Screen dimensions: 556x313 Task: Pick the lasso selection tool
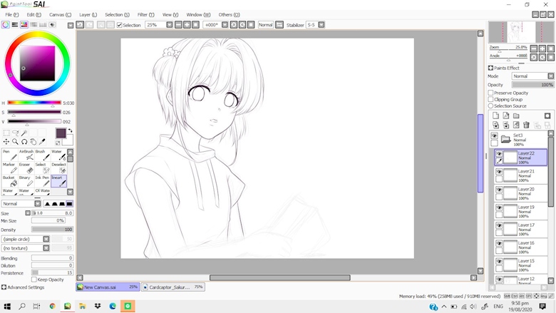pyautogui.click(x=15, y=133)
